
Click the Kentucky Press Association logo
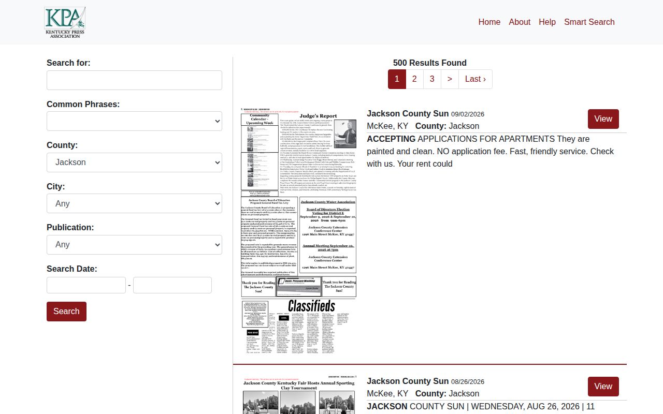click(x=65, y=22)
